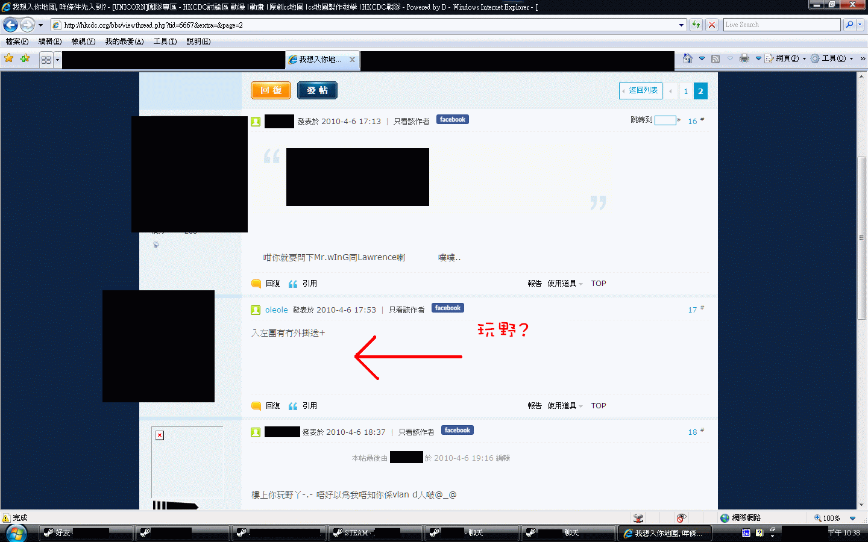Click the RSS feeds icon

point(715,58)
